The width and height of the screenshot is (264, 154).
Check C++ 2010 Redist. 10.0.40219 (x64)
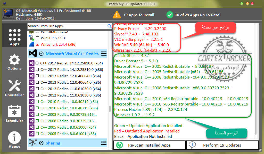37,102
